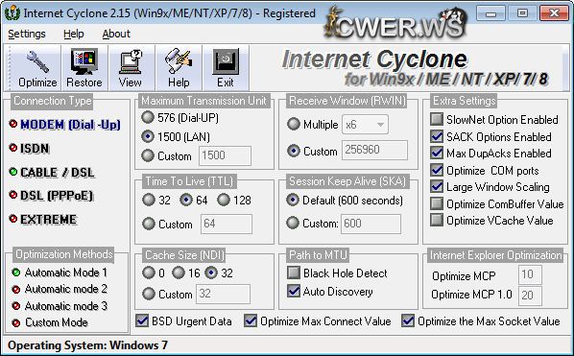The image size is (574, 356).
Task: Click the Optimize wrench toolbar icon
Action: (x=37, y=68)
